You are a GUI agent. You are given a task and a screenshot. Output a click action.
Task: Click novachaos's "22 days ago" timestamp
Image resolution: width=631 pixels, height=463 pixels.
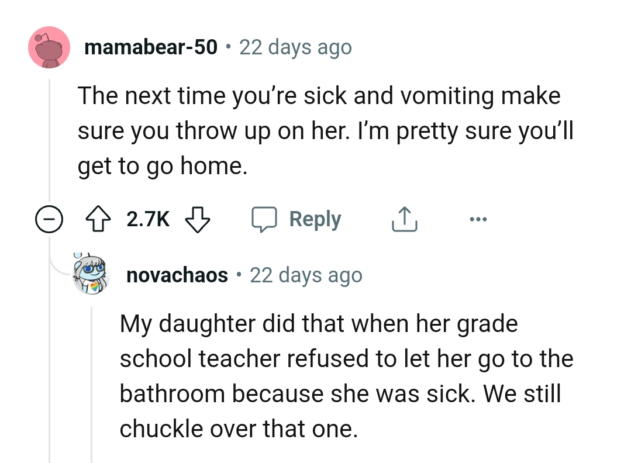click(x=306, y=275)
